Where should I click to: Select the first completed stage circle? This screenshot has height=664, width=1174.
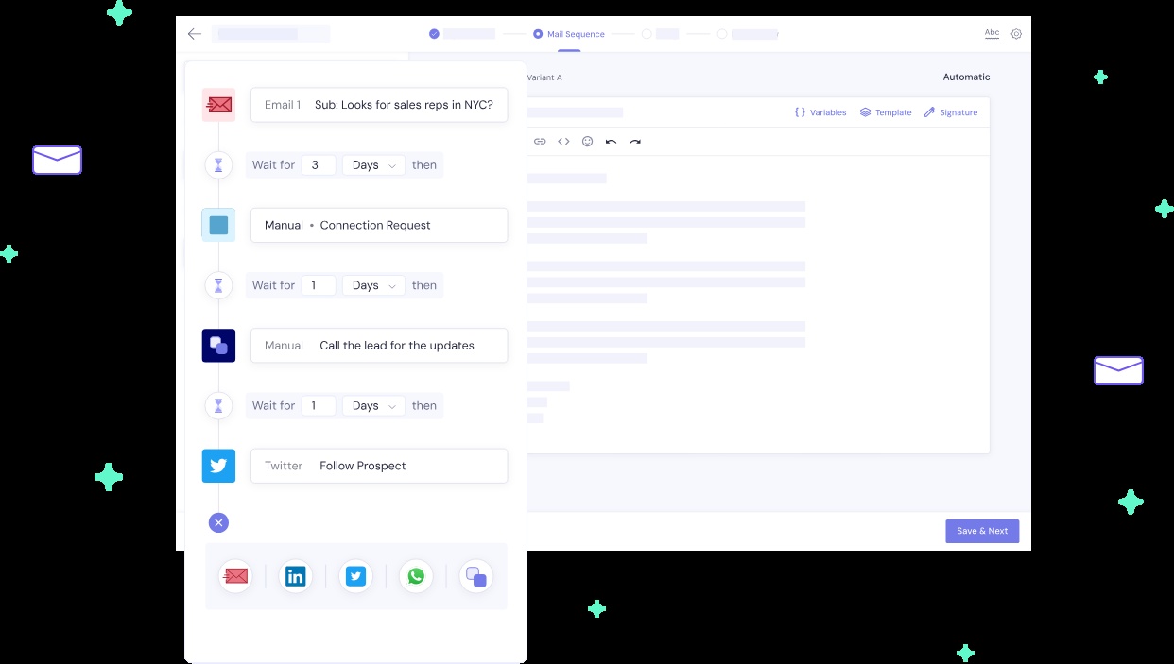pos(434,33)
